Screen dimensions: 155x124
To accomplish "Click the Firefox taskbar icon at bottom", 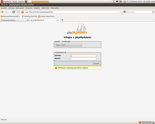I will [x=140, y=122].
